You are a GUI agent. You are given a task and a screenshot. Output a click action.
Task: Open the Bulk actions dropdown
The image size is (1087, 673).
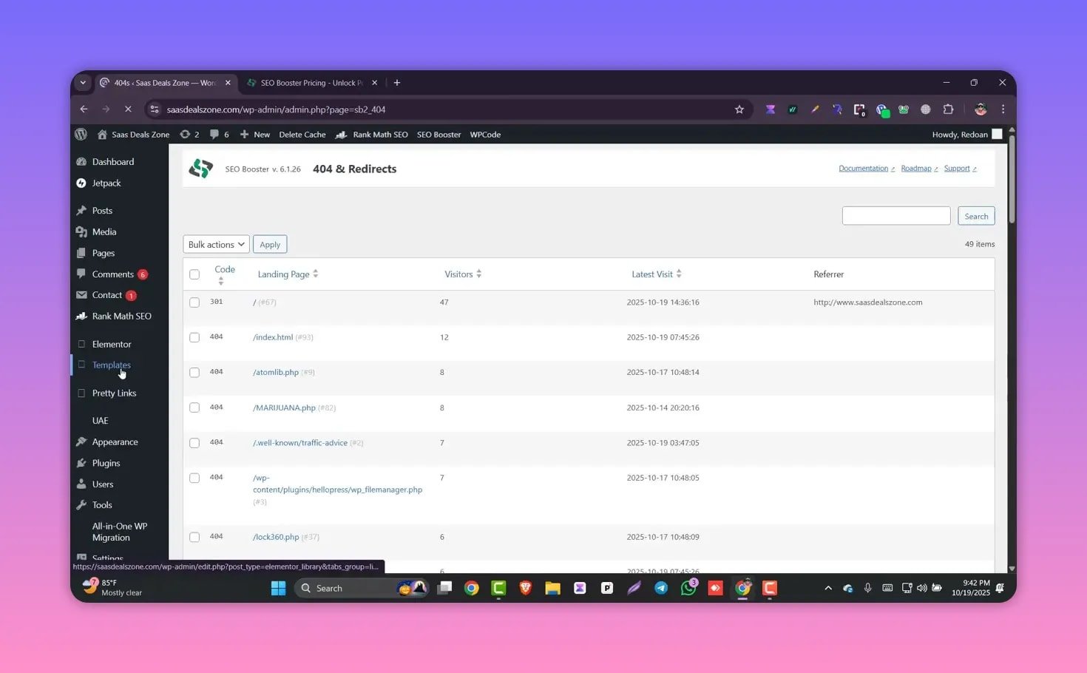click(x=216, y=245)
